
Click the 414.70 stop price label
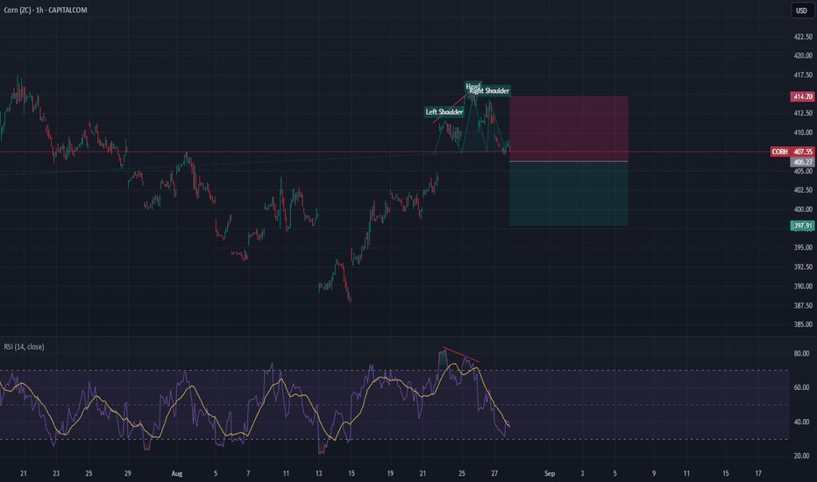[x=802, y=97]
